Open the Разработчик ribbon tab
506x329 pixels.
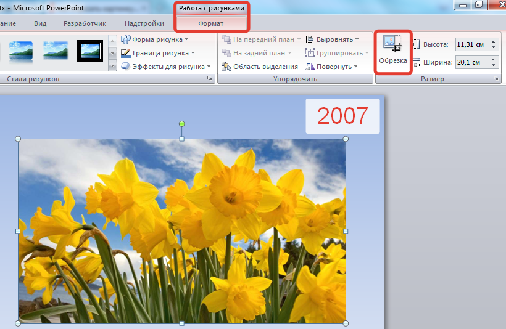pos(85,23)
